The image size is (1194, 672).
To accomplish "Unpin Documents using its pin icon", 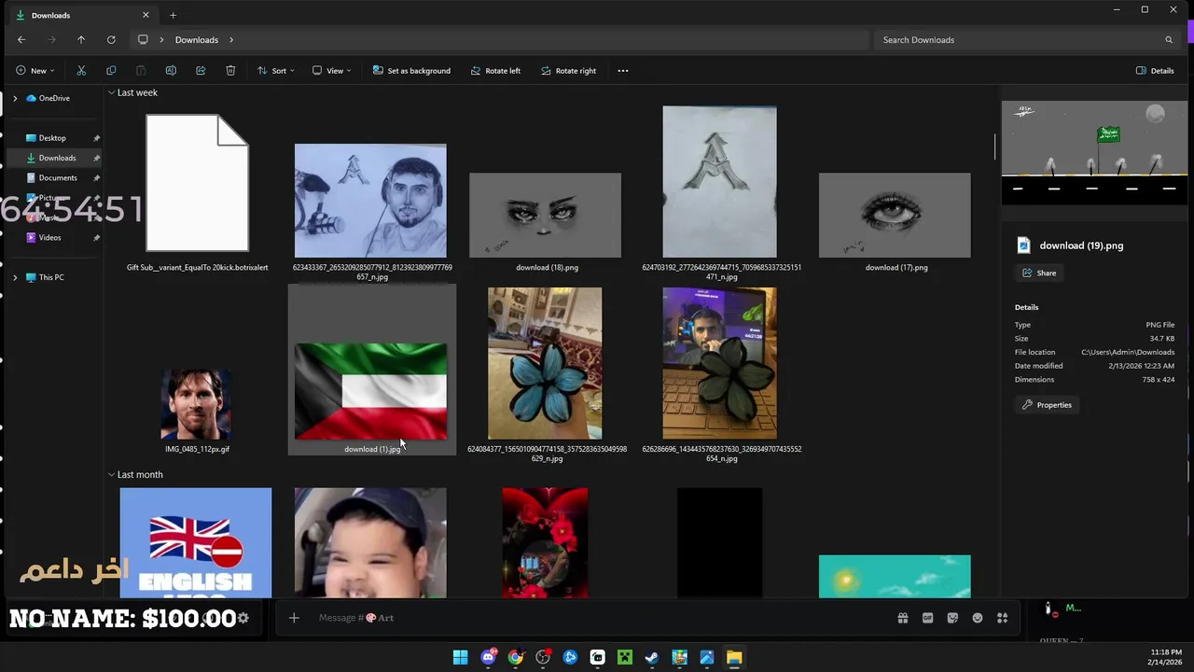I will tap(97, 177).
